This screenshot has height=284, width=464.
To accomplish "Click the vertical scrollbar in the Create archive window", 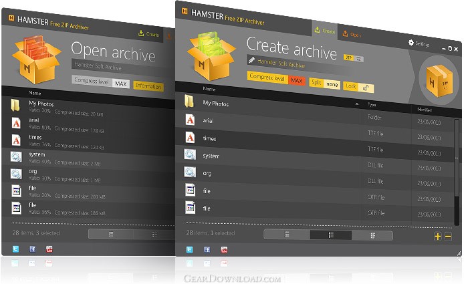I will [457, 158].
